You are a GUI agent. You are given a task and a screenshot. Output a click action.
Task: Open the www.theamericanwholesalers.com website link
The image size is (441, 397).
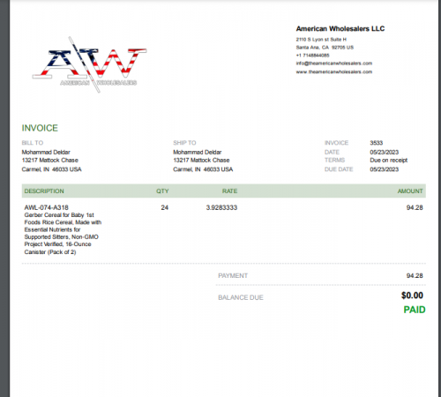pos(334,71)
